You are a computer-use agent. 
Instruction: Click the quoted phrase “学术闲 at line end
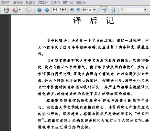[141, 114]
